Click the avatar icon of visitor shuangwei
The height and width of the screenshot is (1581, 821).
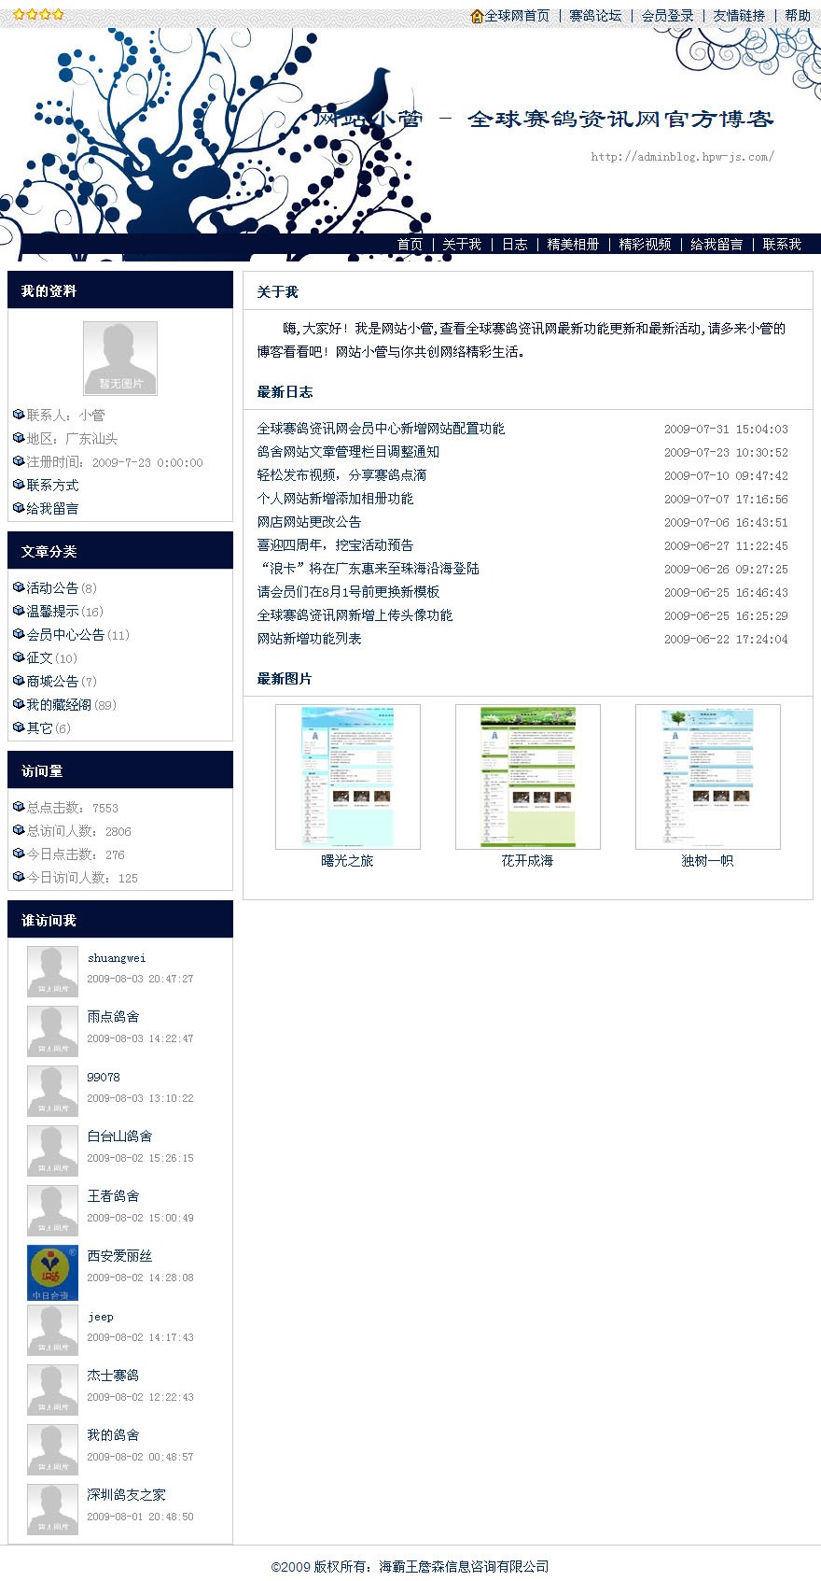(x=52, y=971)
